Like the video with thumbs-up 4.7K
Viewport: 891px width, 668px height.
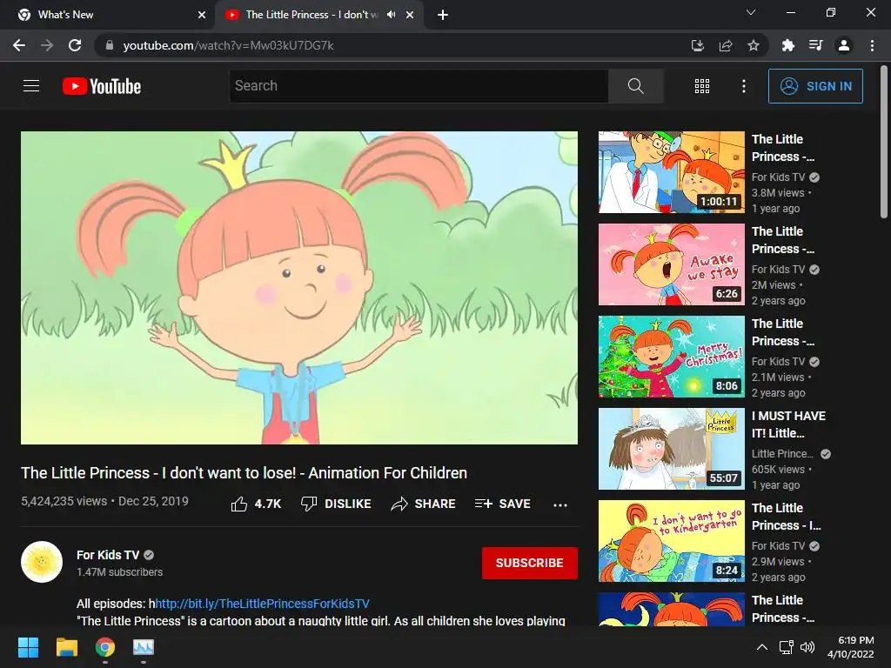(256, 504)
